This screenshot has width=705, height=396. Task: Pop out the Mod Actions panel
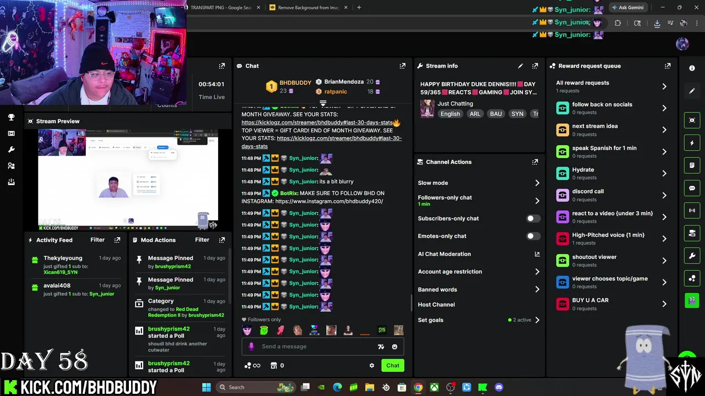coord(222,240)
